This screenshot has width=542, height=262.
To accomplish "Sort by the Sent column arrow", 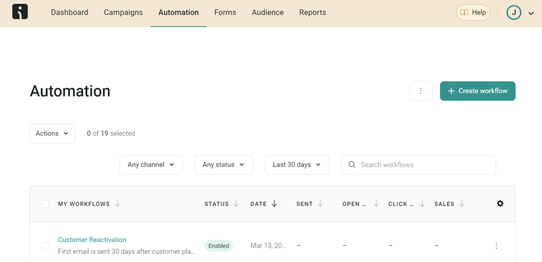I will tap(320, 204).
